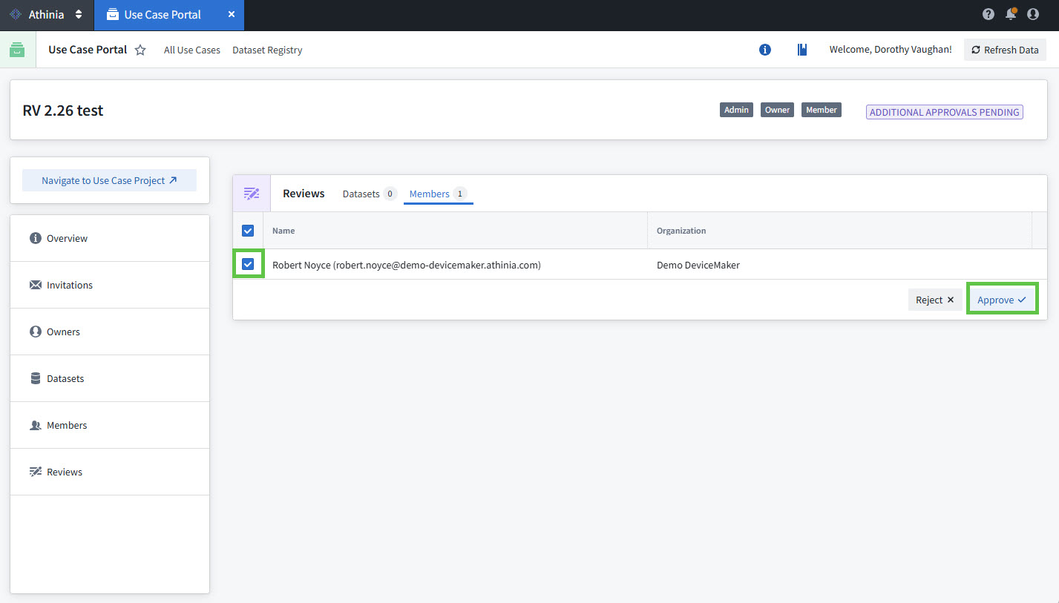Select the Members review tab

pos(437,194)
